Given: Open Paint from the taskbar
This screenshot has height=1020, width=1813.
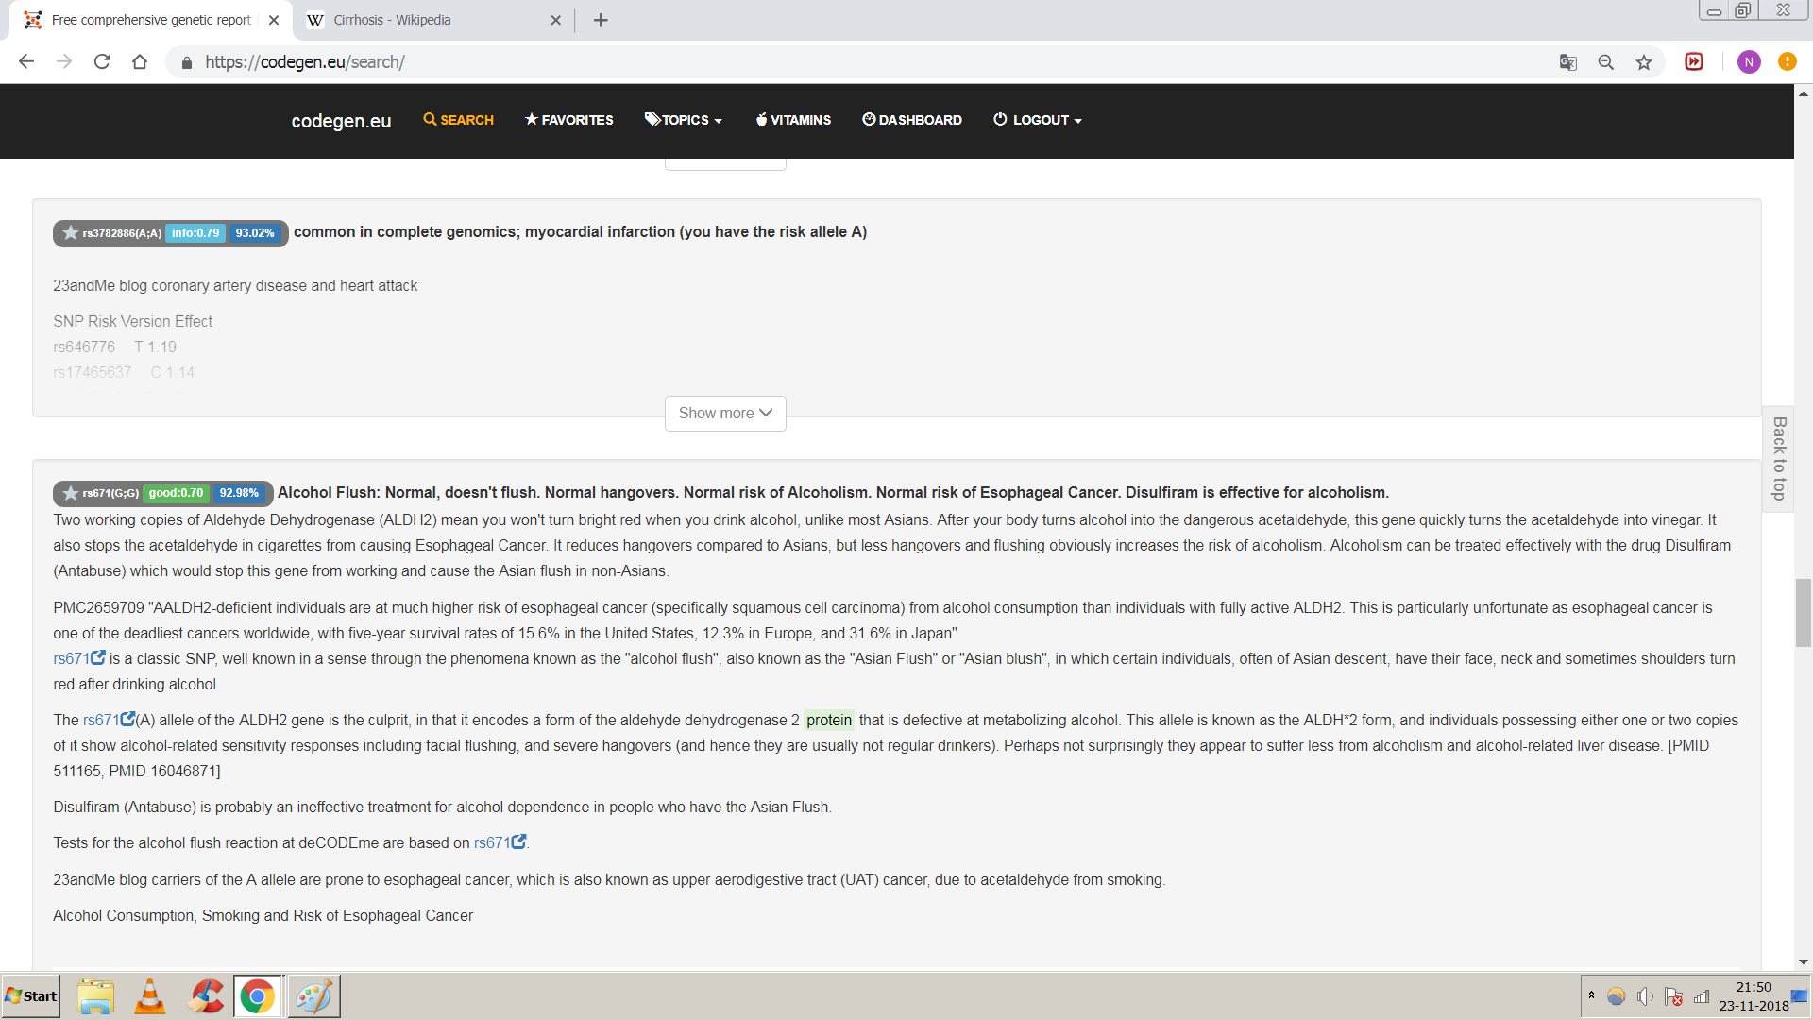Looking at the screenshot, I should click(313, 996).
